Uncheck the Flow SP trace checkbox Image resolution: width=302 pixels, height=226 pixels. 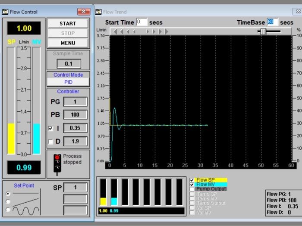(x=192, y=180)
